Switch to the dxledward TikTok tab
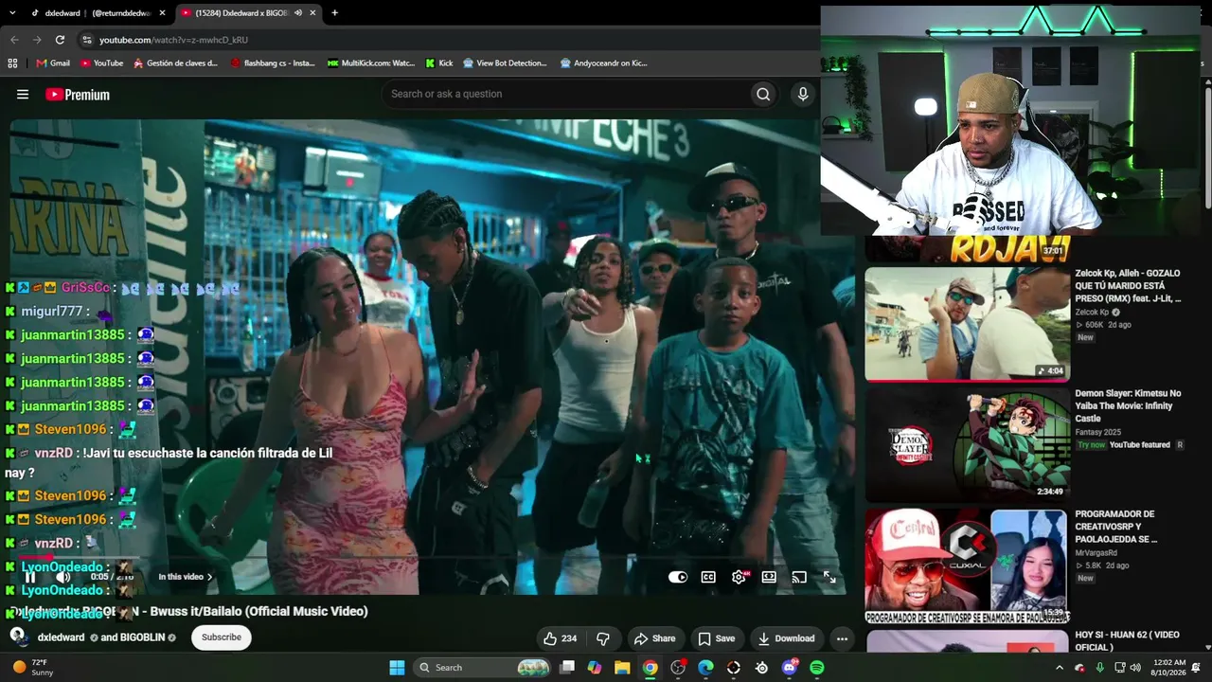This screenshot has width=1212, height=682. point(98,13)
